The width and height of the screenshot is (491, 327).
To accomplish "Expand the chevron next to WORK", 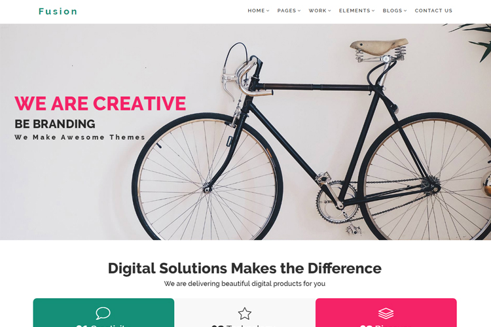I will [329, 10].
